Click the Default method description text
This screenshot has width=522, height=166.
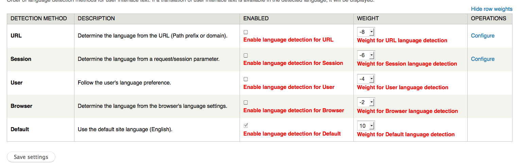(x=125, y=129)
